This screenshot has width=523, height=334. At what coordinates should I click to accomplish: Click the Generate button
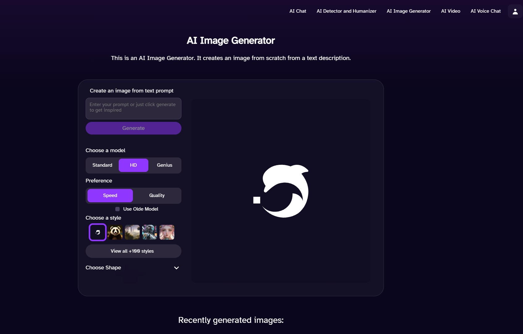(133, 128)
